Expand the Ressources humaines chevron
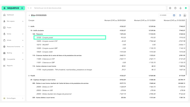This screenshot has height=107, width=190. pyautogui.click(x=23, y=46)
